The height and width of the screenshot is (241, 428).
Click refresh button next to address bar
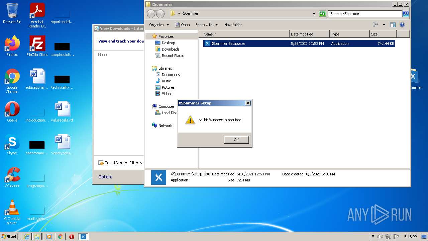[x=322, y=14]
